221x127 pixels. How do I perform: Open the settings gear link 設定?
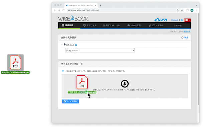point(185,37)
